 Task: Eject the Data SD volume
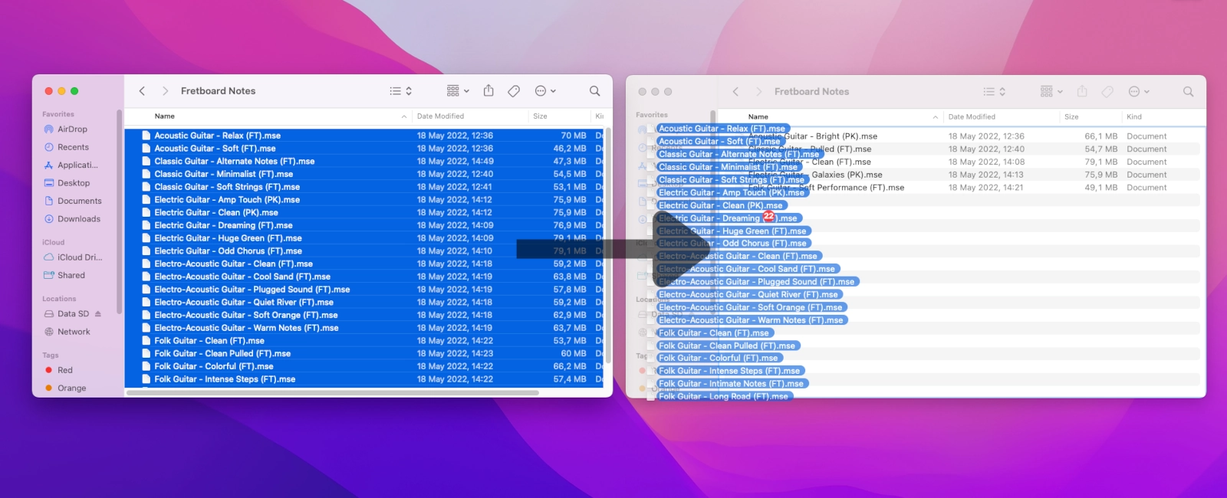point(98,314)
